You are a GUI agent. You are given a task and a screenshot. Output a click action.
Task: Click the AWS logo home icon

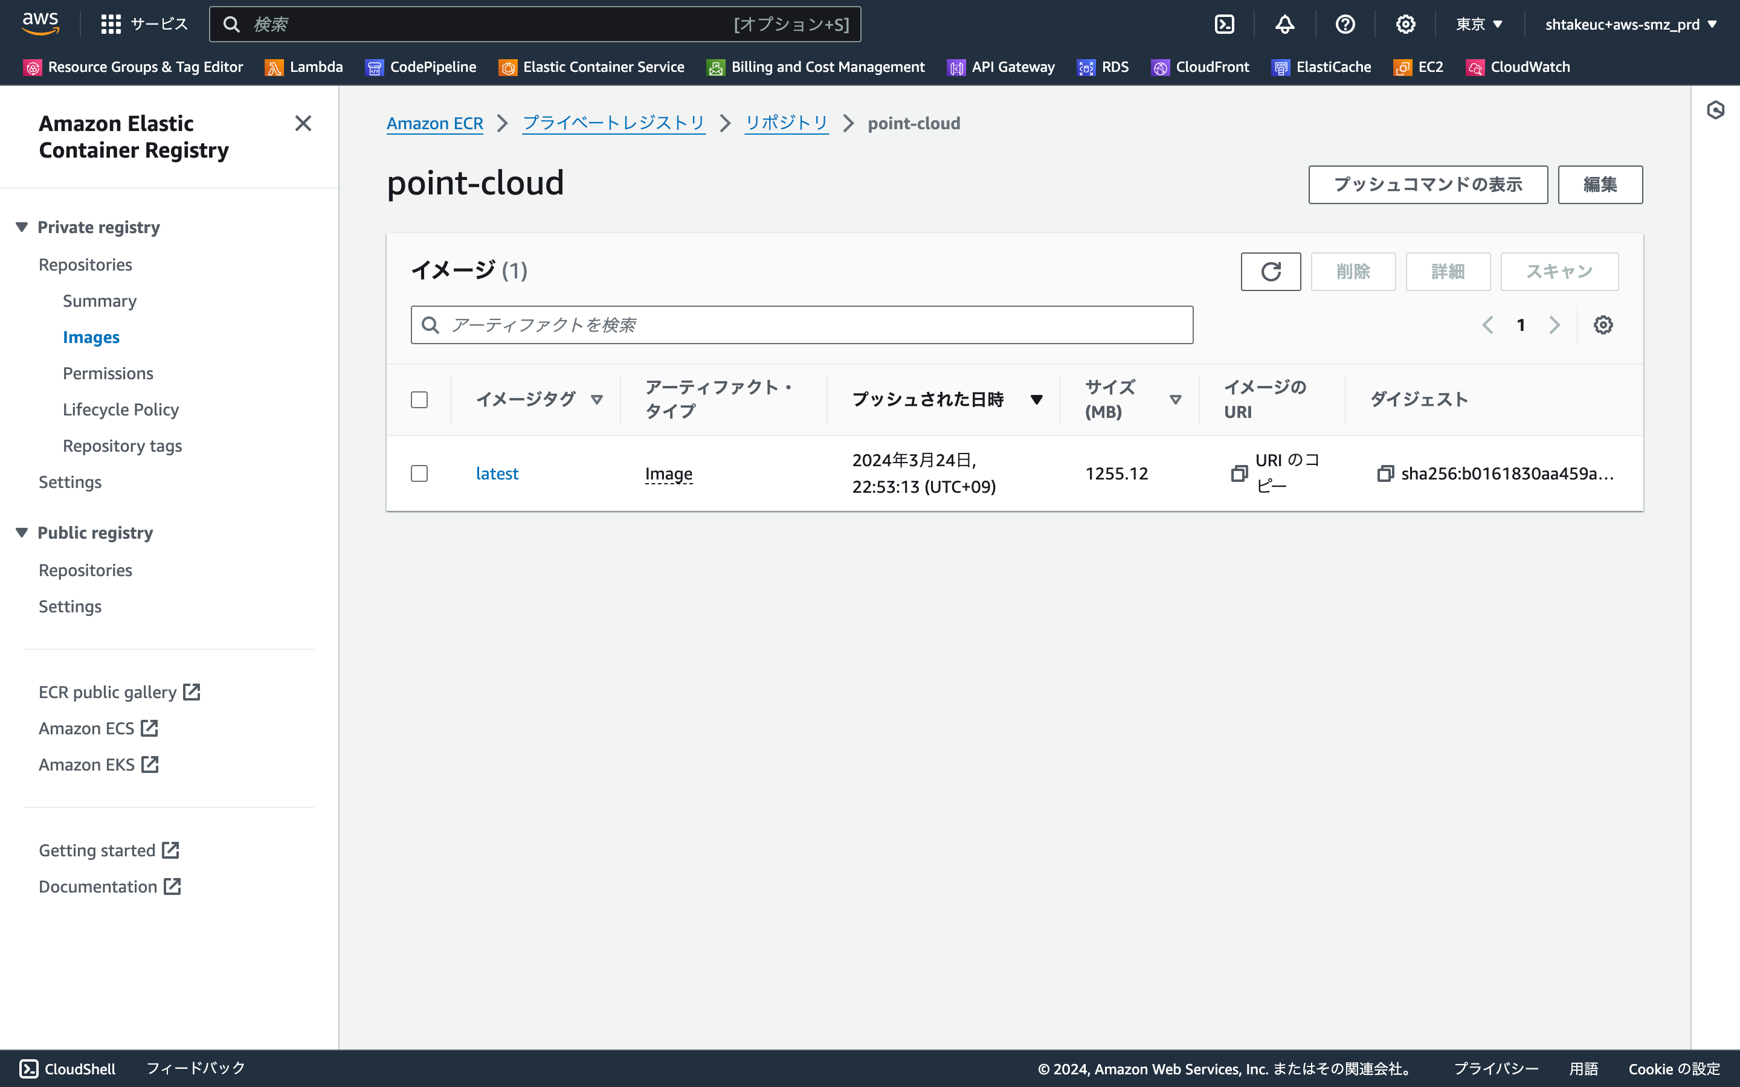40,24
